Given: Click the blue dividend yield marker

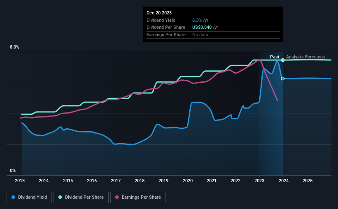Looking at the screenshot, I should (x=282, y=79).
